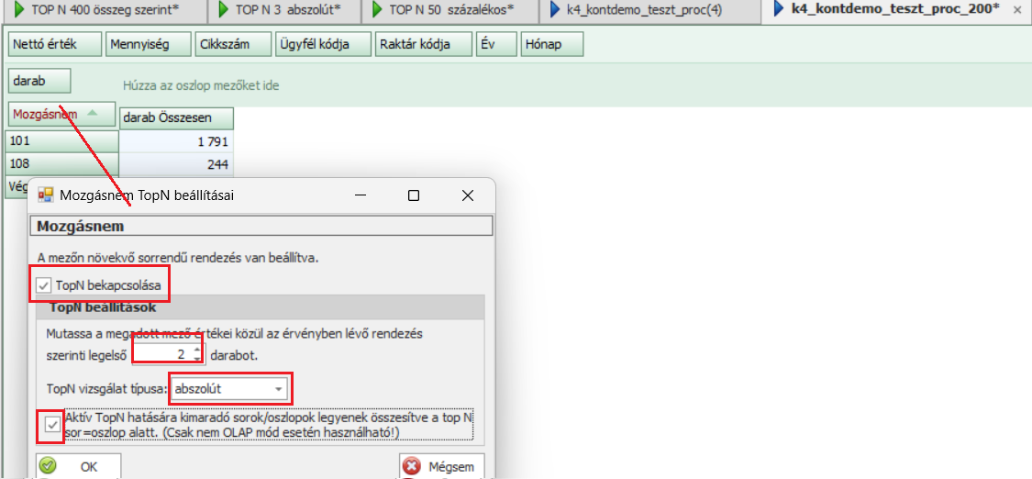Increase the TopN count with up arrow
Viewport: 1032px width, 479px height.
[197, 349]
